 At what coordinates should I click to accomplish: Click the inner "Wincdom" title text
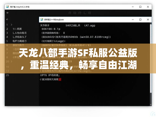54,19
